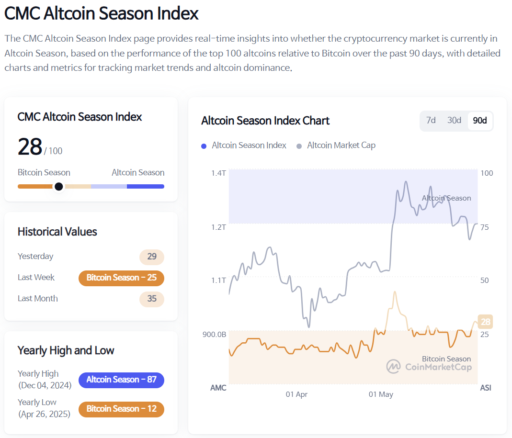The height and width of the screenshot is (438, 512).
Task: Click the Yesterday value 29 pill
Action: click(152, 257)
